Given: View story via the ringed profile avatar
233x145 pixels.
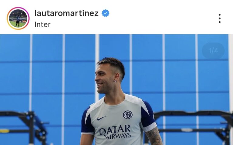Looking at the screenshot, I should [x=18, y=18].
